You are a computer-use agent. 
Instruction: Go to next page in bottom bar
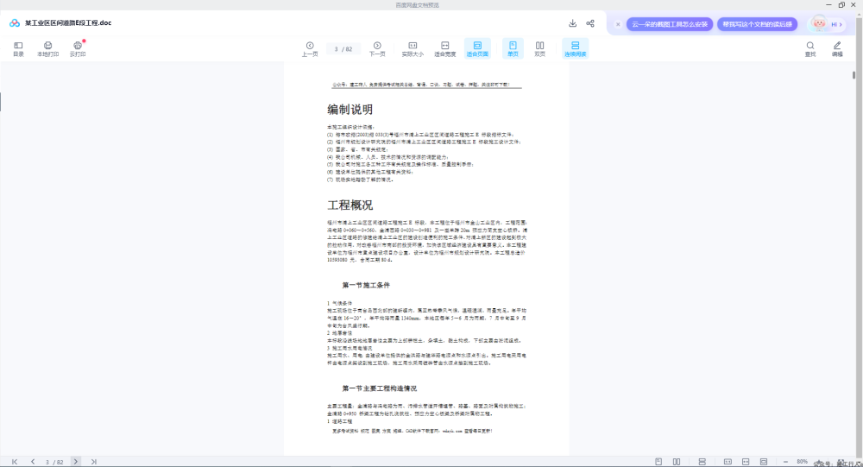(76, 462)
